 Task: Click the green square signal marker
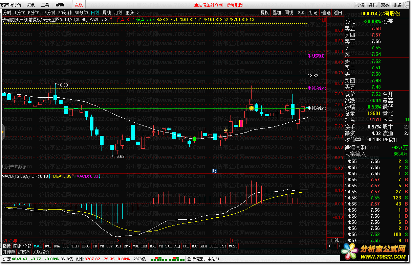pyautogui.click(x=194, y=139)
